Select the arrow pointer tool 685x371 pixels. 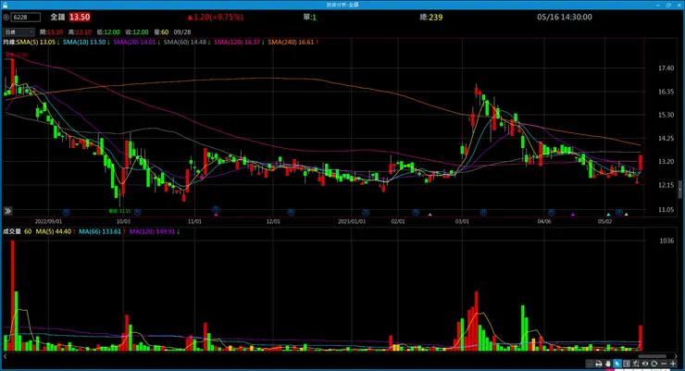(616, 364)
